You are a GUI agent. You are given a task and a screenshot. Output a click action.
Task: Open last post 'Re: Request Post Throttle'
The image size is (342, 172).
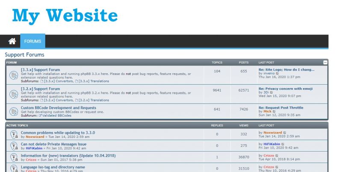(x=281, y=108)
